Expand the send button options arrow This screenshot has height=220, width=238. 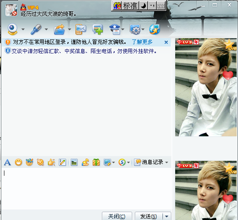pyautogui.click(x=167, y=216)
